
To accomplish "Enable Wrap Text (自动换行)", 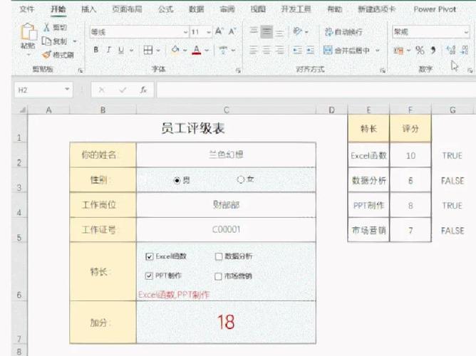I will (343, 31).
